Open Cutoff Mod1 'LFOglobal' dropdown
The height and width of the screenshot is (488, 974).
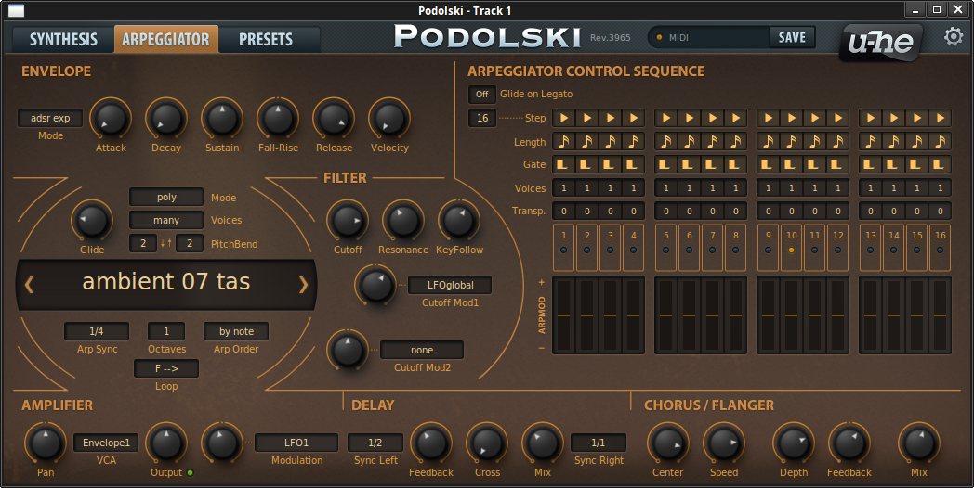tap(451, 285)
